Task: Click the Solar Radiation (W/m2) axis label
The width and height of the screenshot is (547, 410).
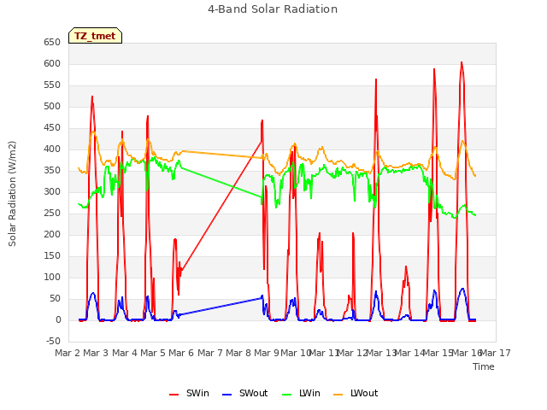Action: click(12, 194)
